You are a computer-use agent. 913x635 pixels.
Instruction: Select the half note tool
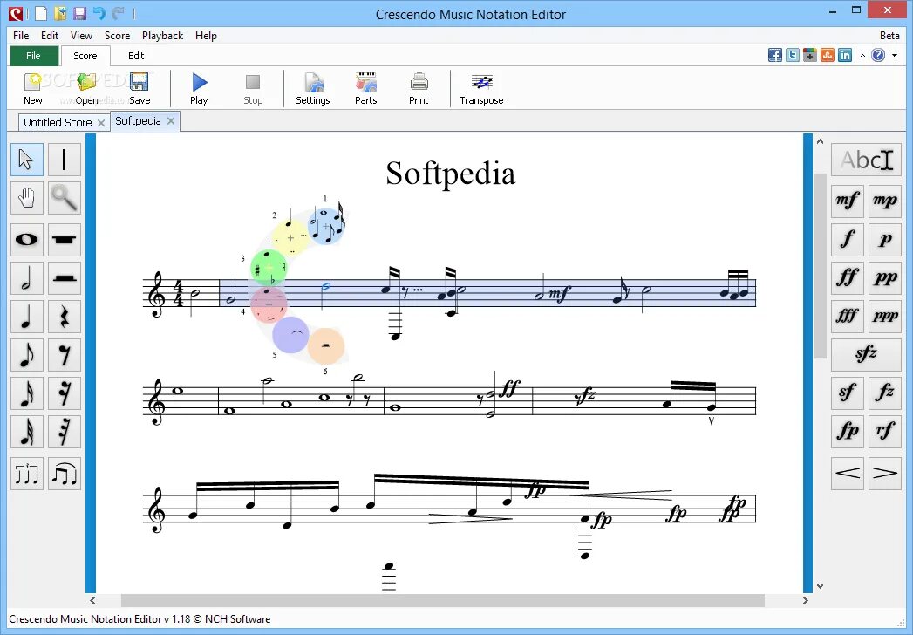click(x=27, y=278)
